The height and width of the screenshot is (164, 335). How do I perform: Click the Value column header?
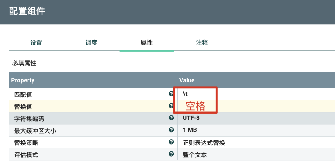click(x=187, y=80)
